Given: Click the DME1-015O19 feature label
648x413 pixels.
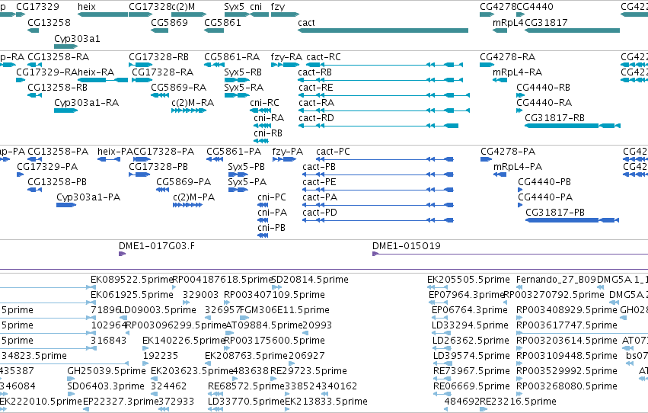Looking at the screenshot, I should (x=407, y=246).
